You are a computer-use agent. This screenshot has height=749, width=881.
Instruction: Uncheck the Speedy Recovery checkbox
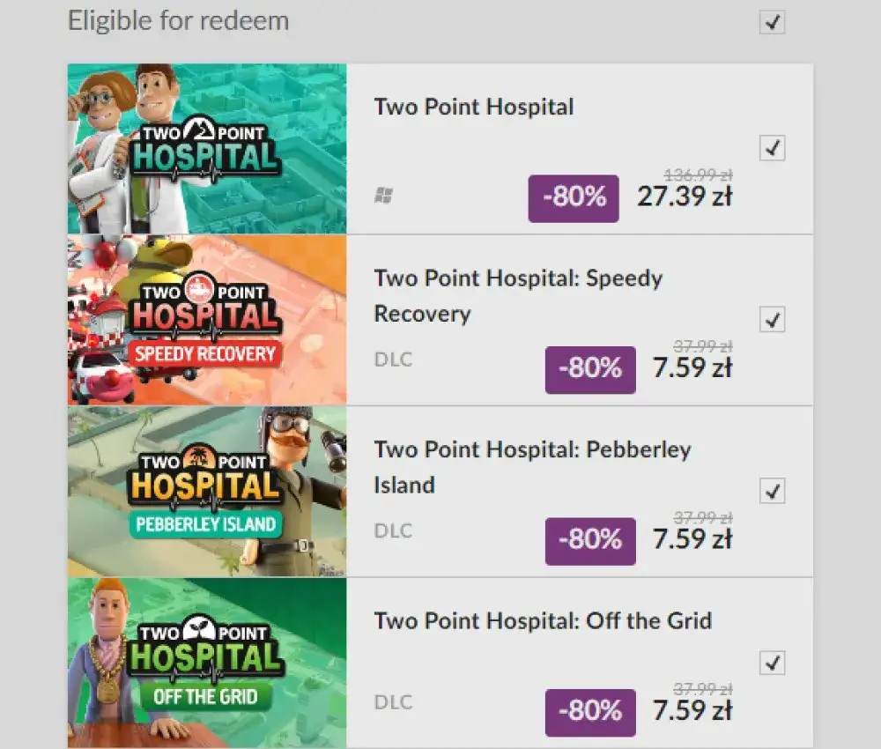point(772,320)
